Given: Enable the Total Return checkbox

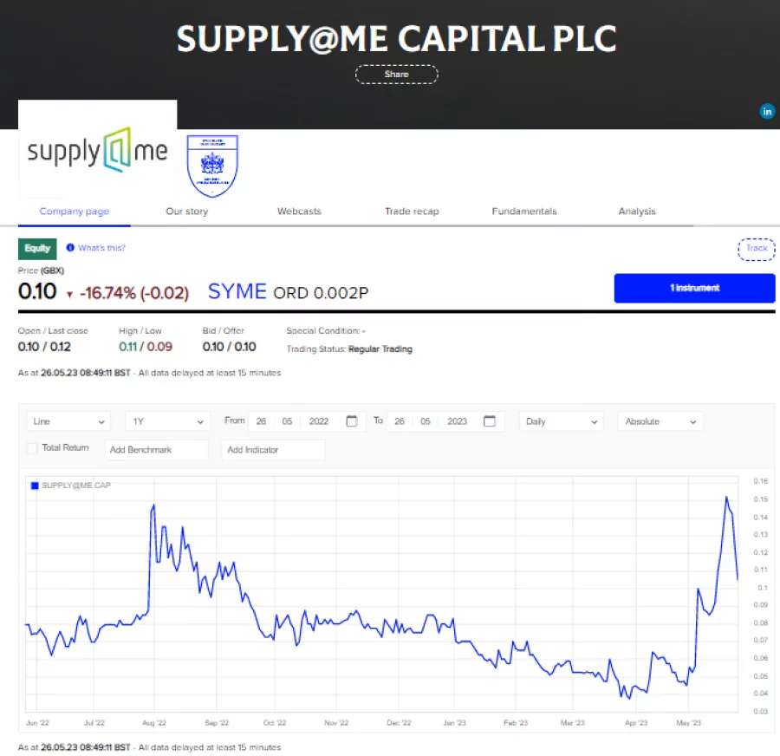Looking at the screenshot, I should [34, 447].
